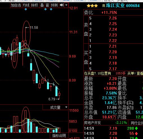Click the middle blue diamond event marker
The height and width of the screenshot is (139, 143).
45,9
